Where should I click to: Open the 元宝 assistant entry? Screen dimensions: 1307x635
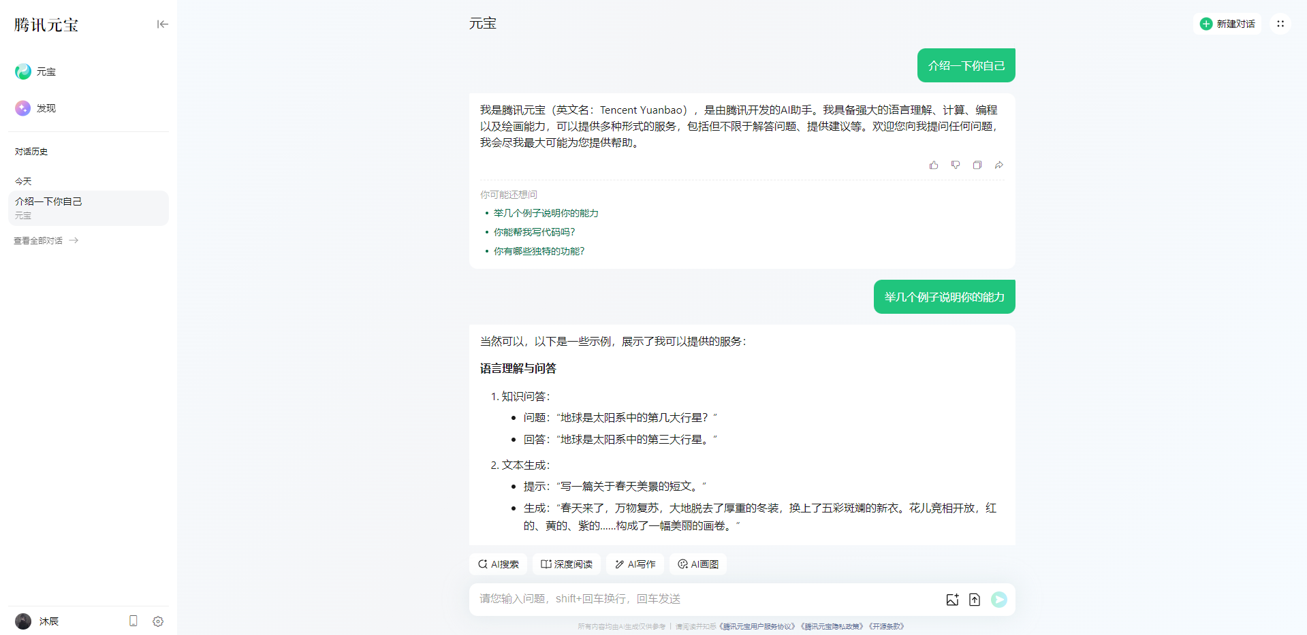click(x=89, y=71)
